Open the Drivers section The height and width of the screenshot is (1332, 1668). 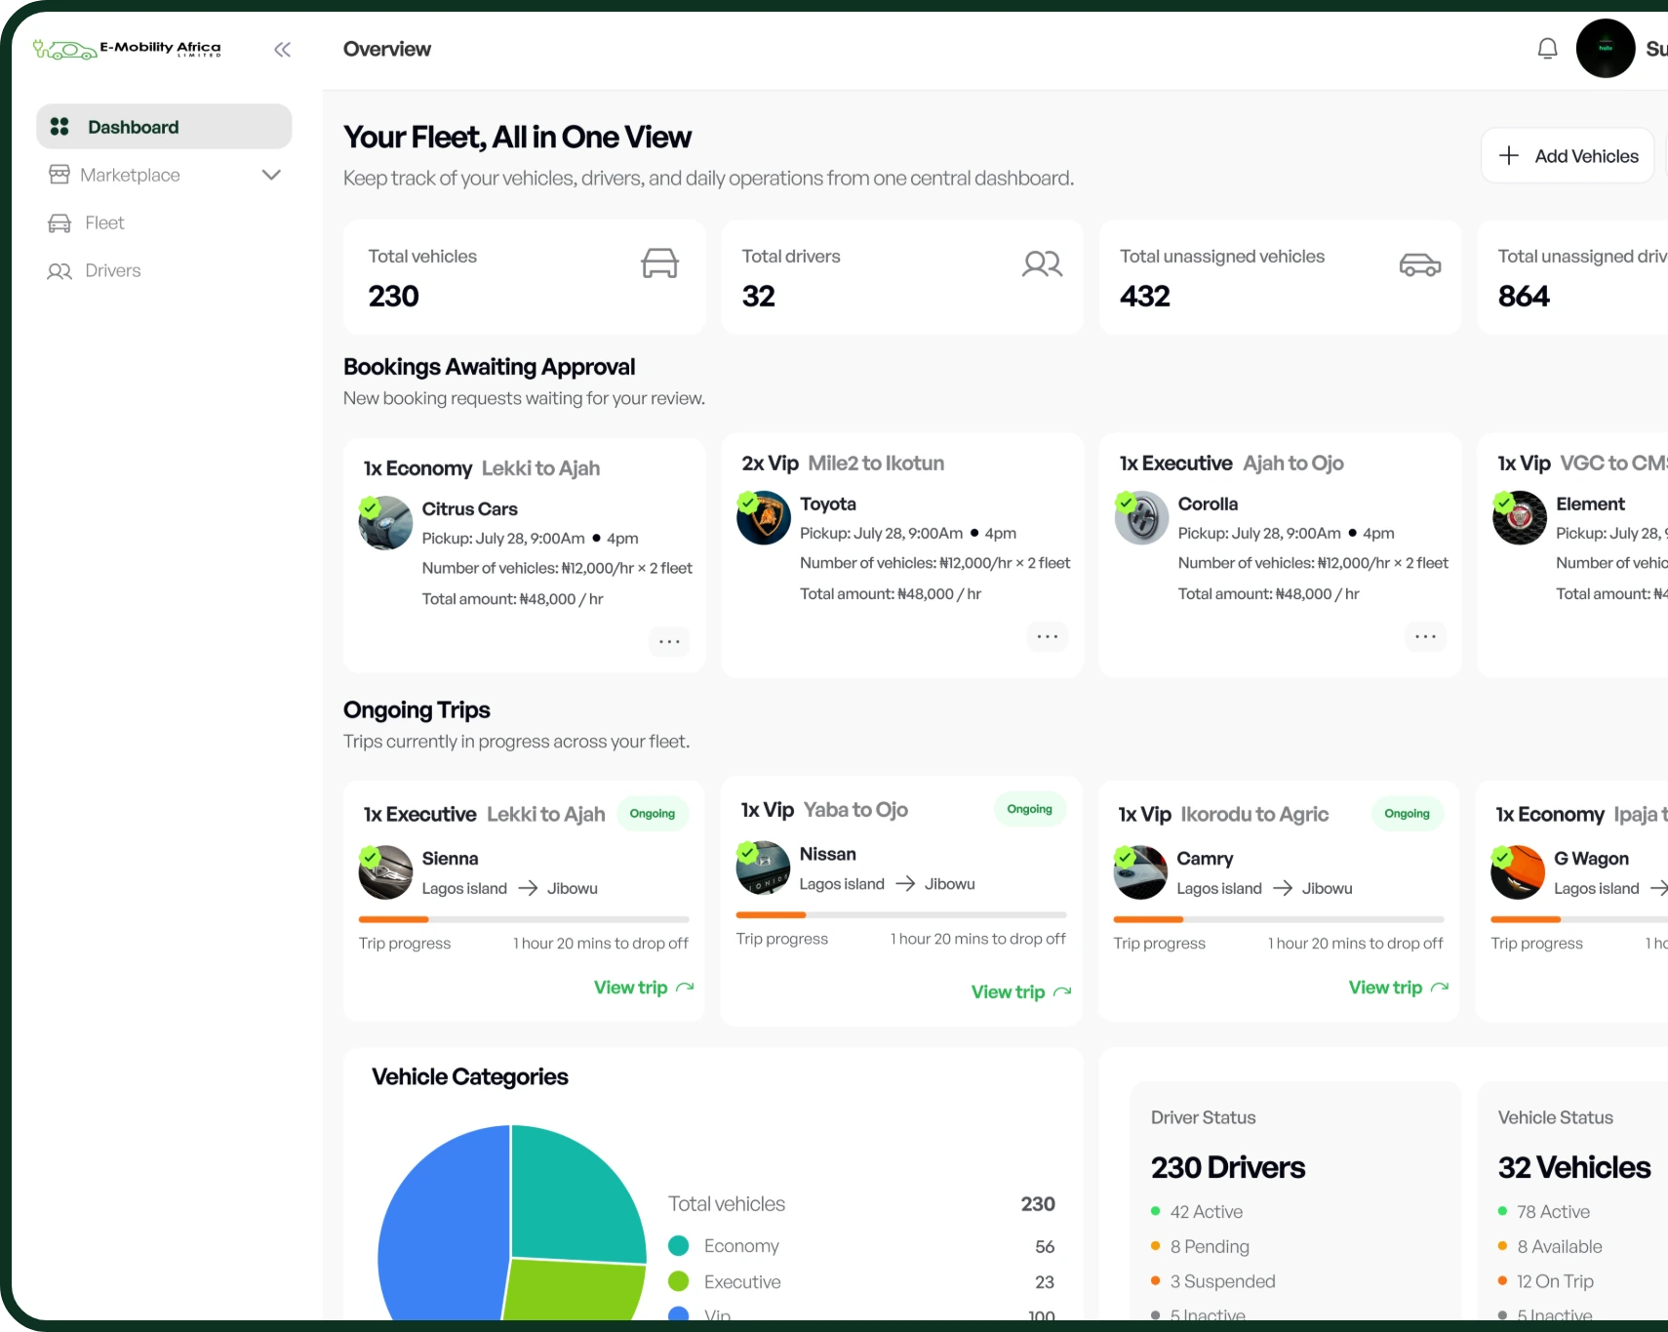point(94,270)
